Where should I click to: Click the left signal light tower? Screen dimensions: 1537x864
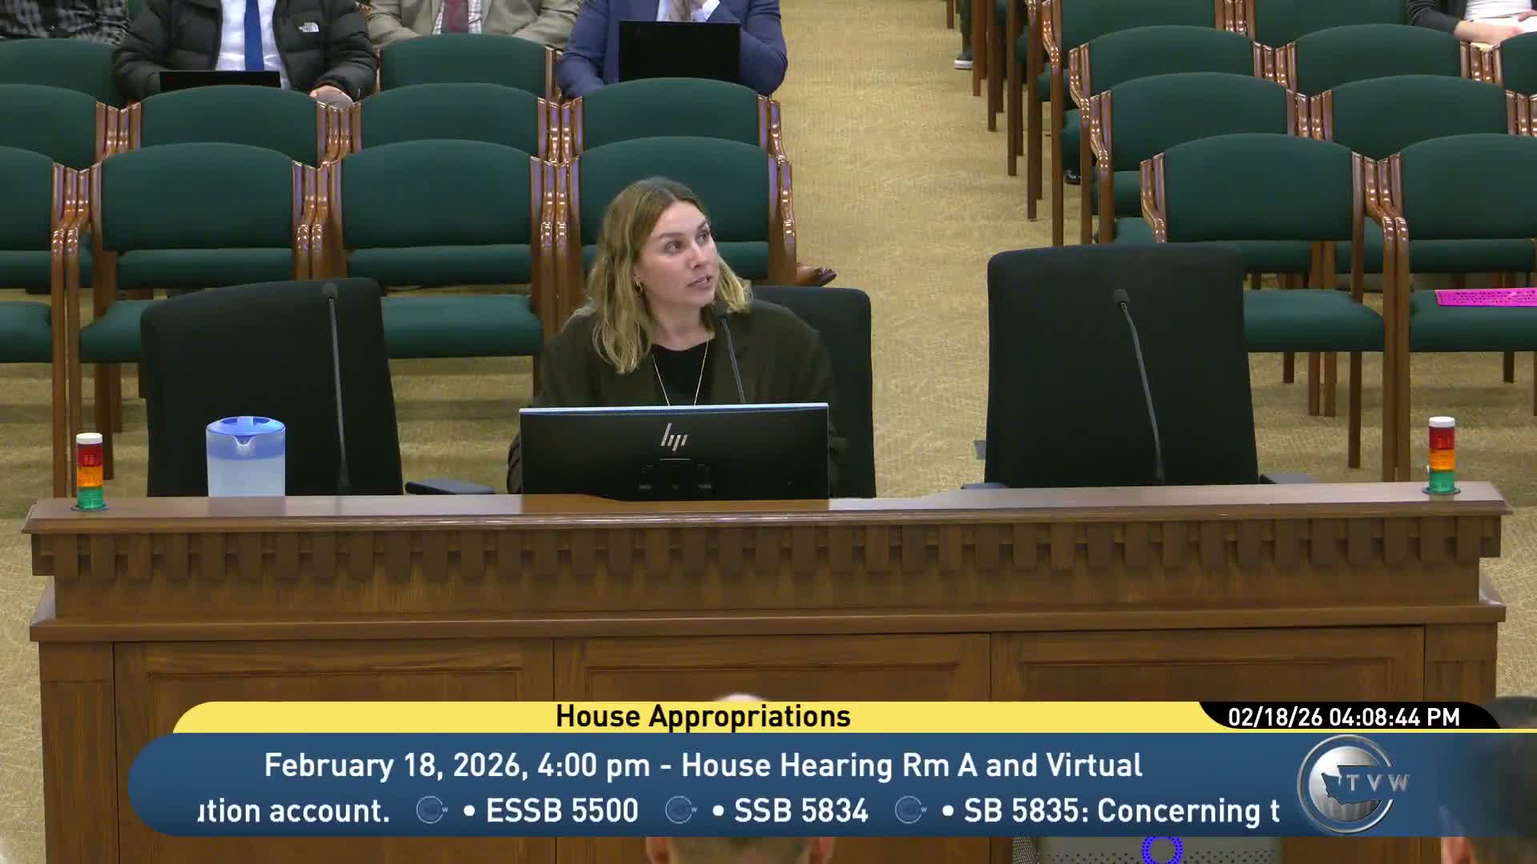90,471
